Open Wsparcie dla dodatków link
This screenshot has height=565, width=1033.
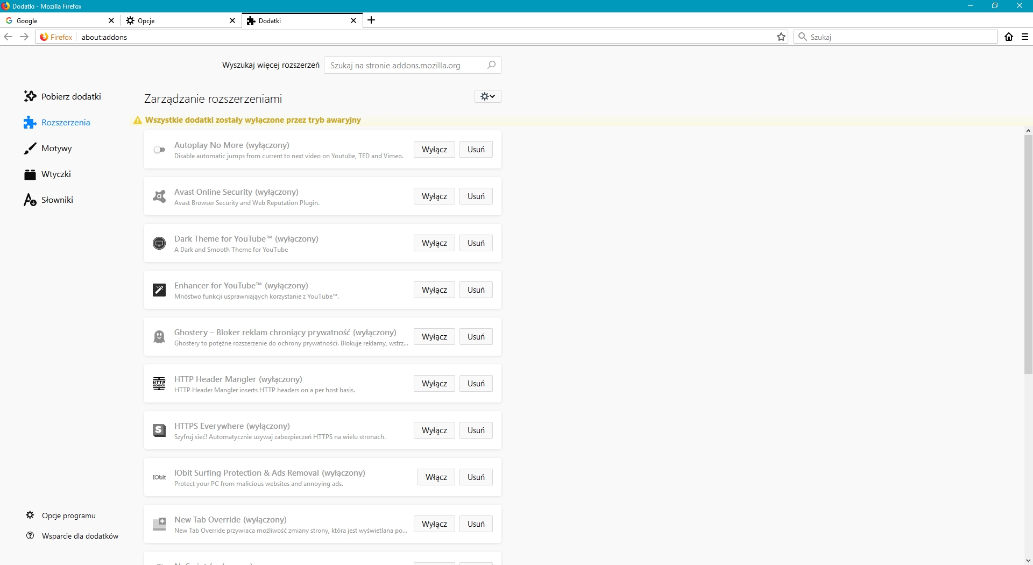point(72,536)
